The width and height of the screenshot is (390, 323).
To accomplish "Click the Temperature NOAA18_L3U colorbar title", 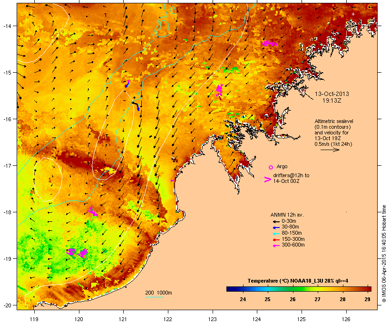I will pyautogui.click(x=298, y=281).
